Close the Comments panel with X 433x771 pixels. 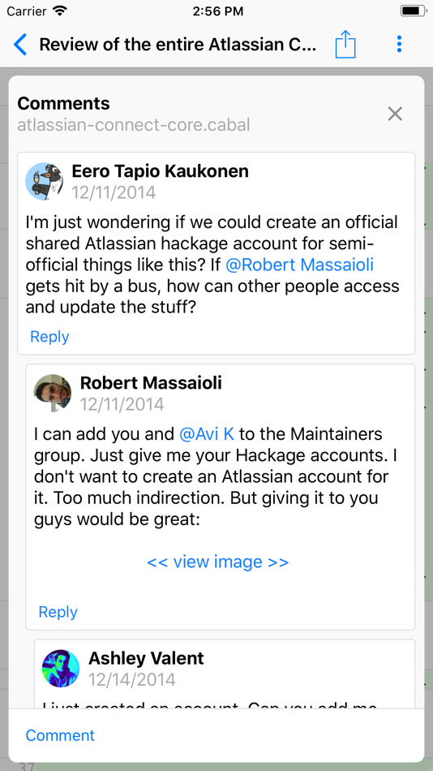pyautogui.click(x=395, y=114)
